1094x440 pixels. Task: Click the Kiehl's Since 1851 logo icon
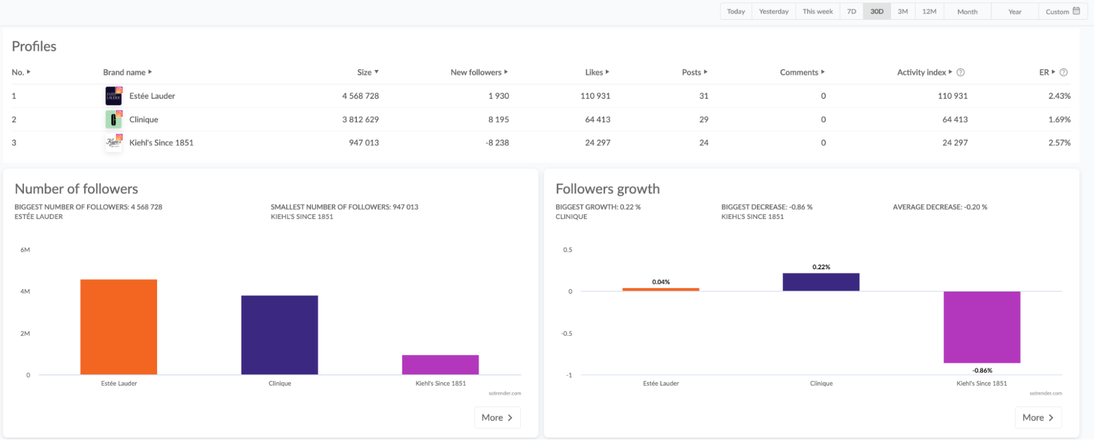tap(113, 143)
